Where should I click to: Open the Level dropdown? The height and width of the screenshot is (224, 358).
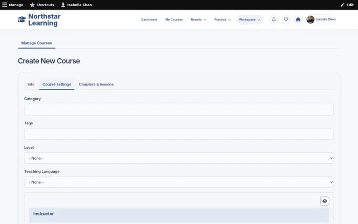tap(179, 158)
